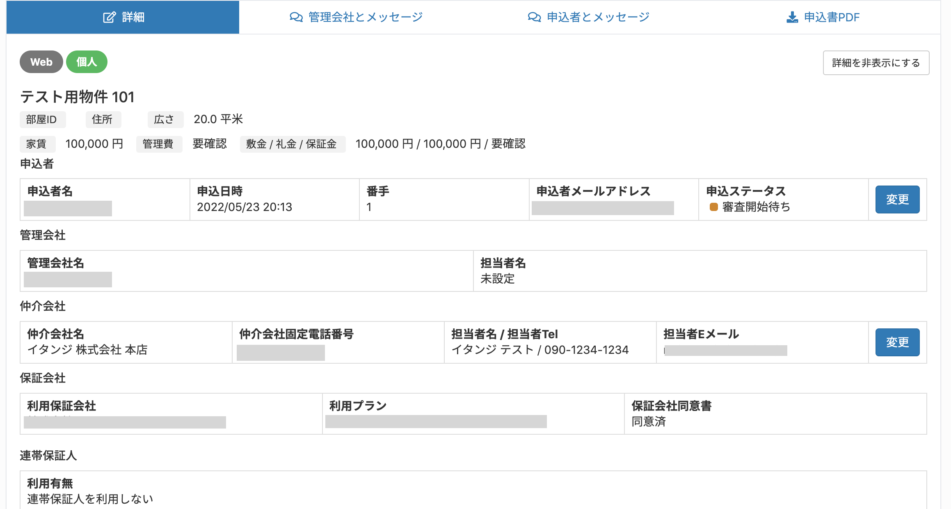
Task: Click the 番手 column header
Action: (x=378, y=191)
